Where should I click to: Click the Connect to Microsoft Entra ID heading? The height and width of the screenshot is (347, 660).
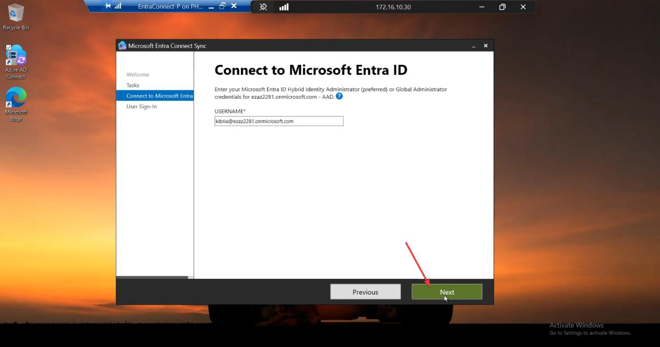pos(311,70)
